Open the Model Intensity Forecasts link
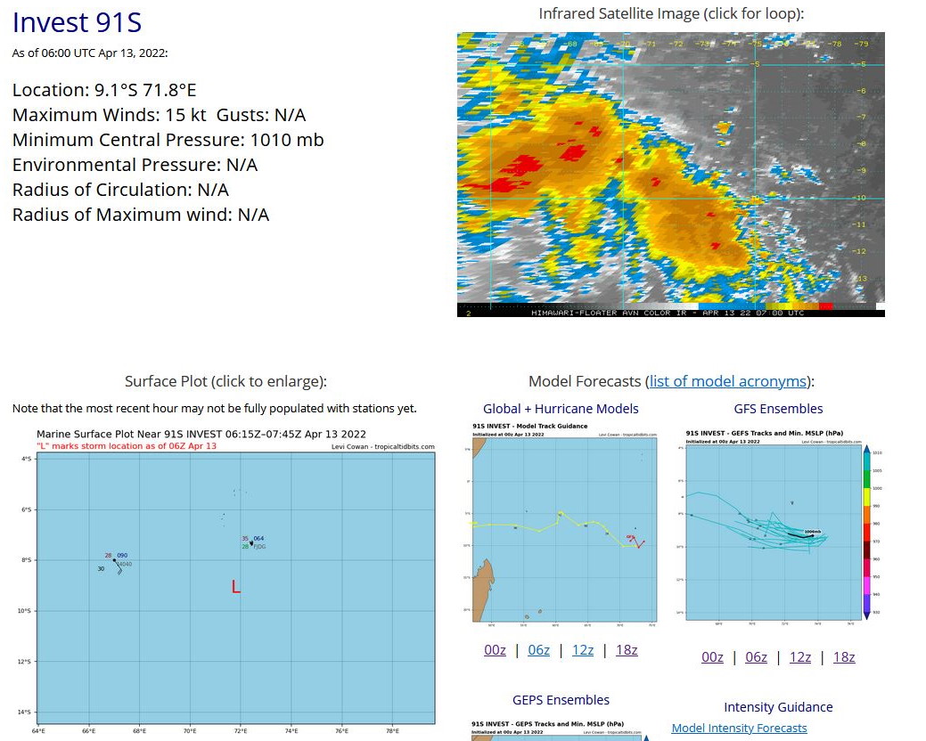This screenshot has width=926, height=741. click(739, 728)
